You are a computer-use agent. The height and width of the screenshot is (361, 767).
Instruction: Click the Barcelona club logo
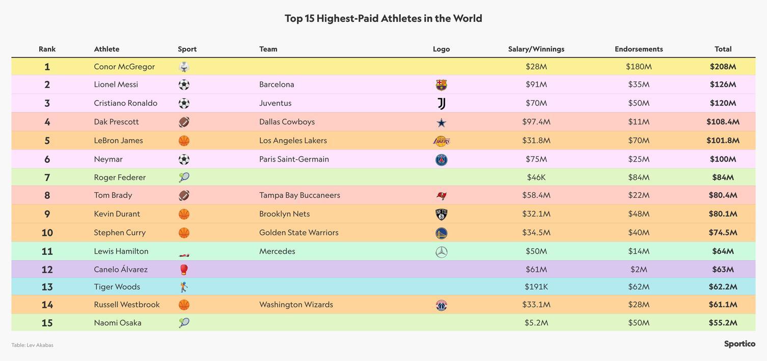coord(441,85)
